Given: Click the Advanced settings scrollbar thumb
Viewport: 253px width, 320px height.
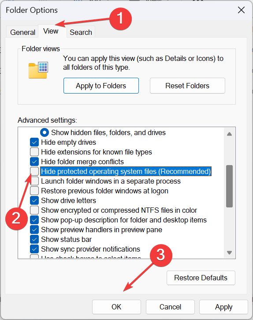Looking at the screenshot, I should click(x=229, y=186).
